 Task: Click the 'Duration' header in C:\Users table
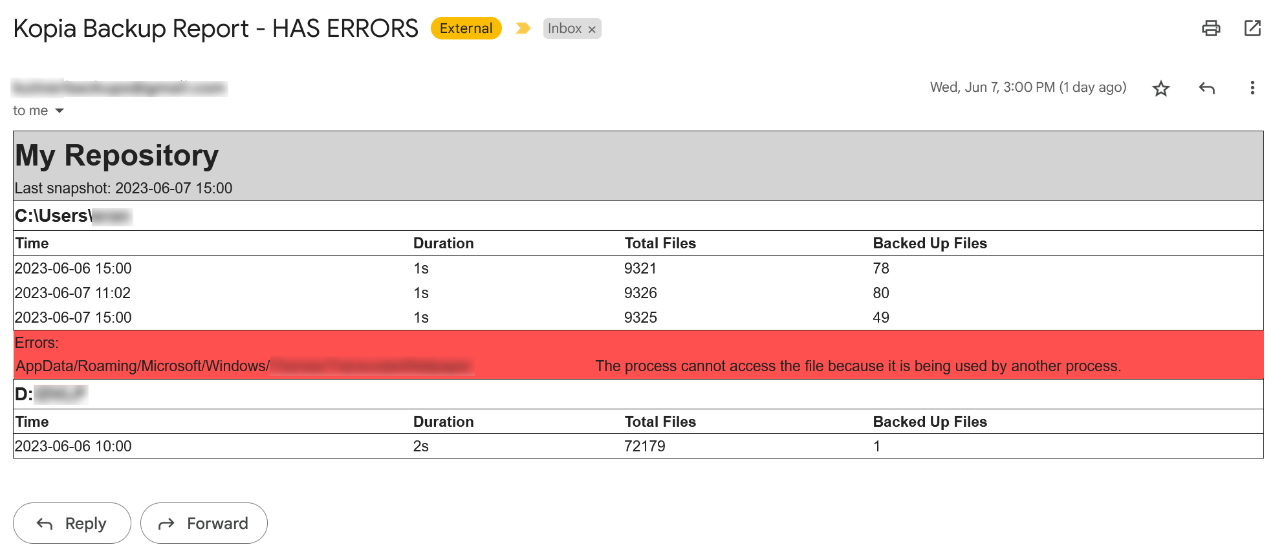(x=443, y=243)
